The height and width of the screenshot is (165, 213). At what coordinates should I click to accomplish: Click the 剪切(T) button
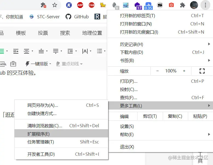coord(150,116)
